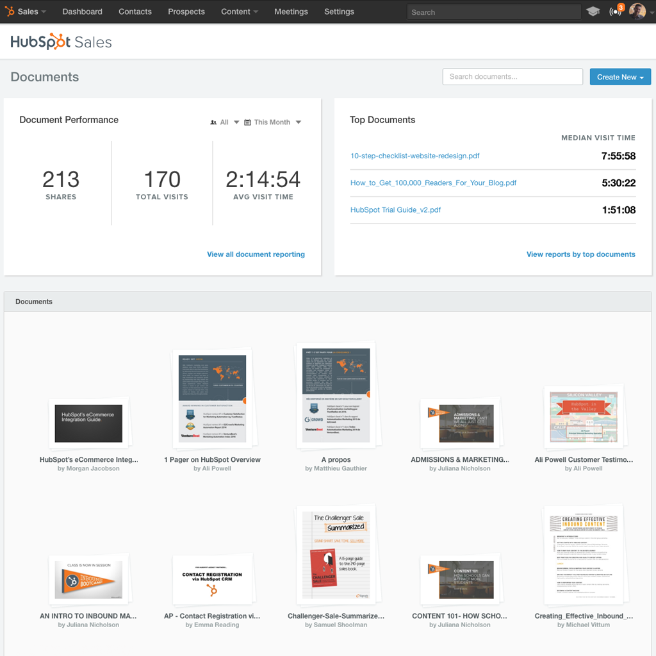Click the calendar icon beside This Month
The height and width of the screenshot is (656, 656).
click(247, 122)
